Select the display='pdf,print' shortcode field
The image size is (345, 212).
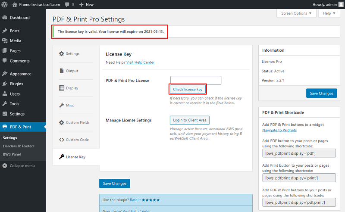point(299,203)
